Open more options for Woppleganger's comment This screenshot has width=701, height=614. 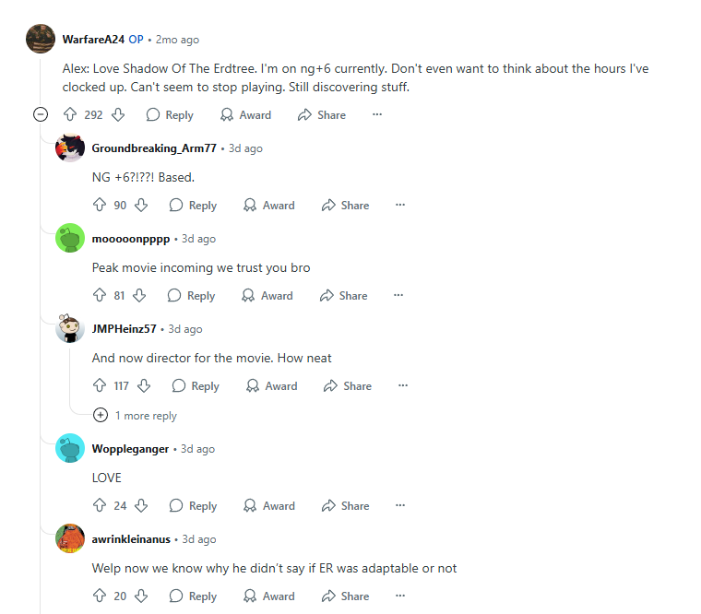point(400,505)
